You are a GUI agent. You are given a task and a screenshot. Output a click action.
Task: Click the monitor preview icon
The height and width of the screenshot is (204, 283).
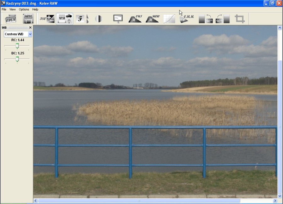tap(118, 19)
